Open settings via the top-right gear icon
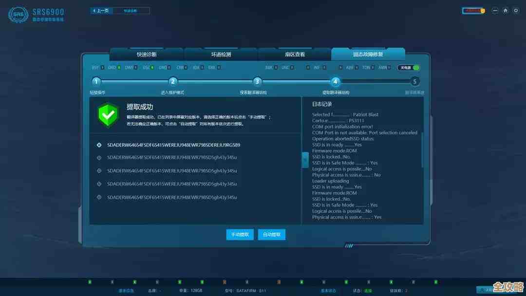The width and height of the screenshot is (526, 296). point(516,10)
